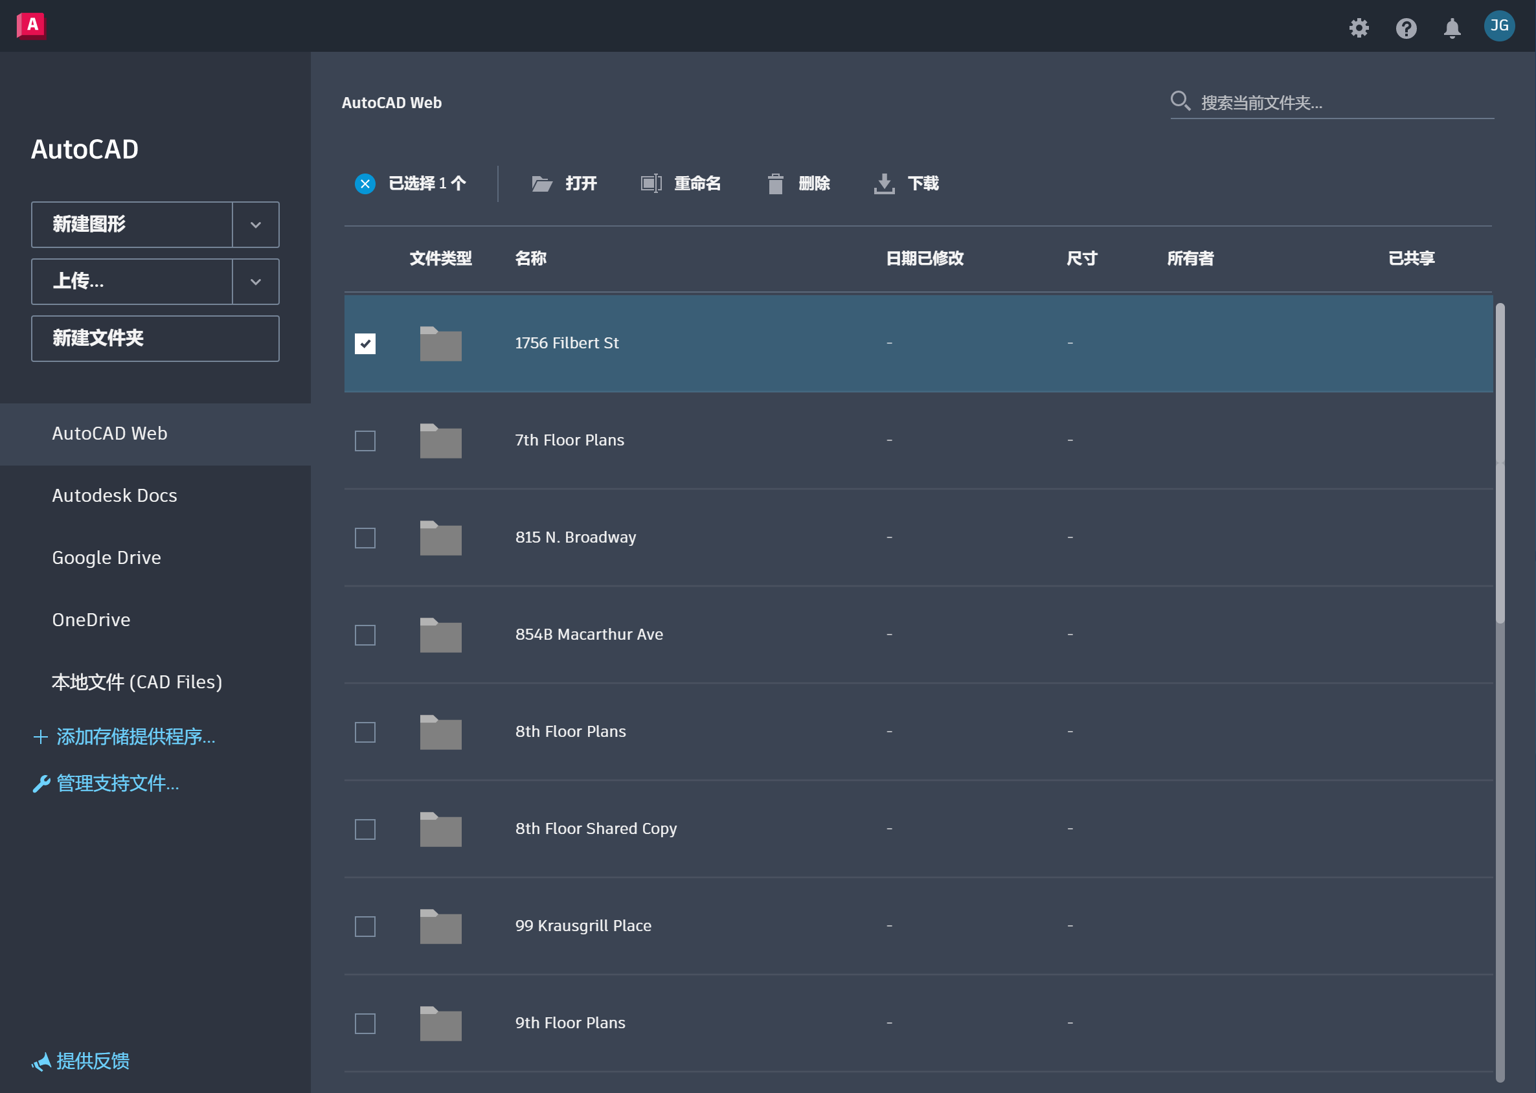Click the folder icon for 854B Macarthur Ave
Viewport: 1536px width, 1093px height.
(x=440, y=635)
